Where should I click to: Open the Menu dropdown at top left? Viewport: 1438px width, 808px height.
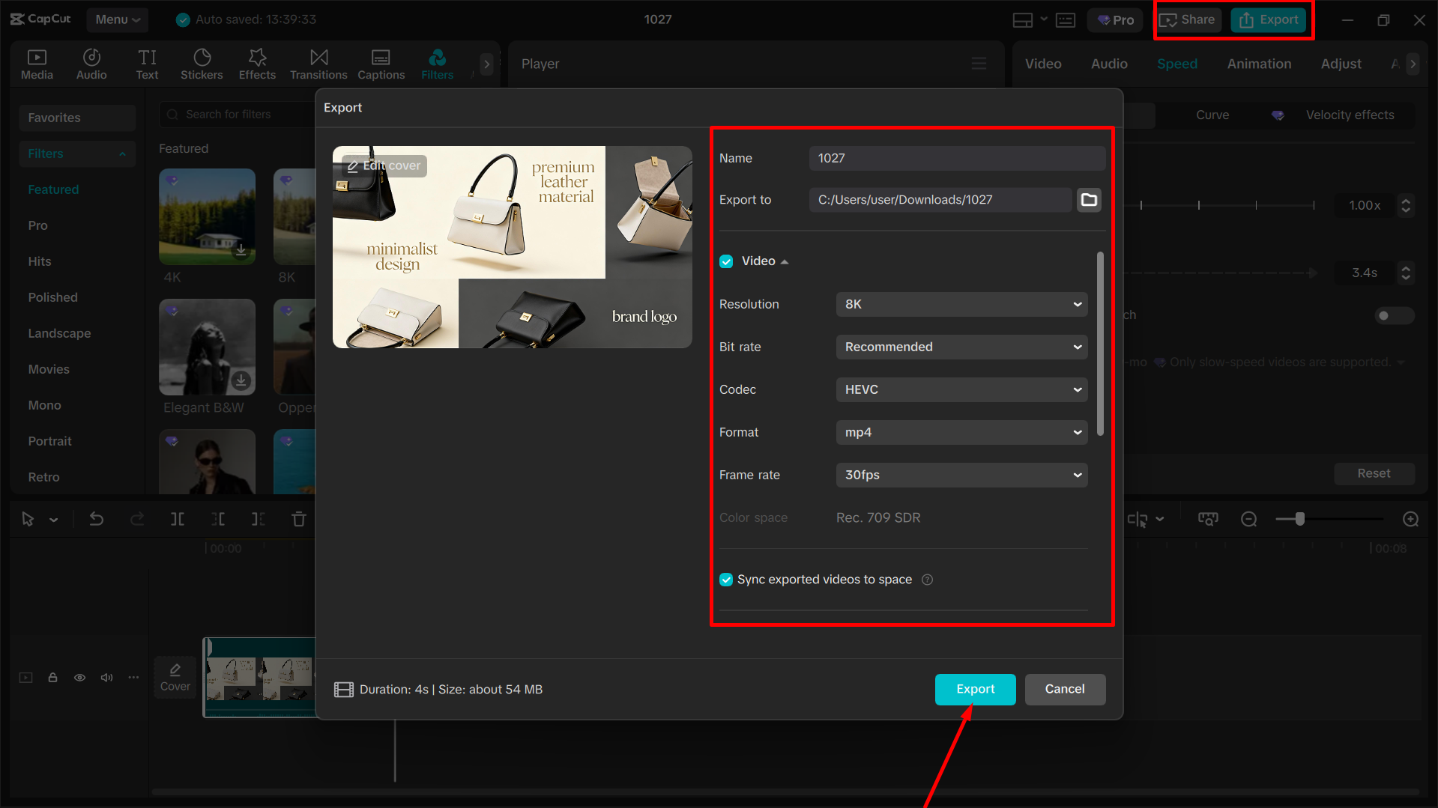[117, 19]
